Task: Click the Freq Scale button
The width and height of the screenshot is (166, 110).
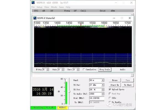Action: point(105,70)
